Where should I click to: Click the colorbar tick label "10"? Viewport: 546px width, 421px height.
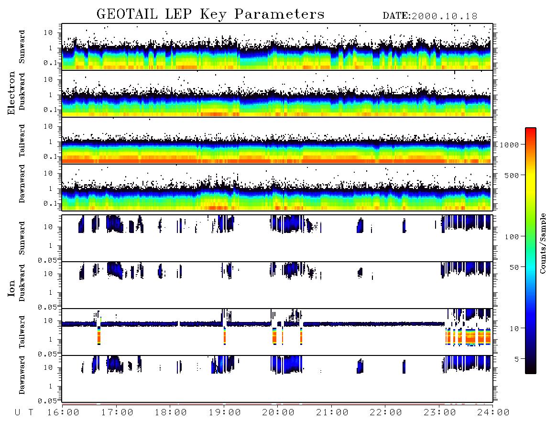coord(514,329)
